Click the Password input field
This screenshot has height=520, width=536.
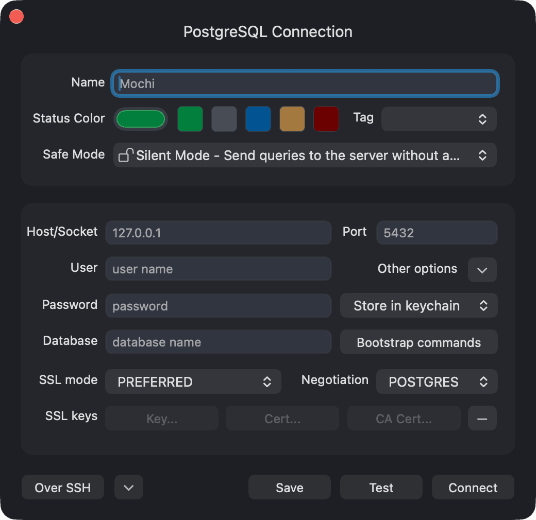pyautogui.click(x=219, y=306)
